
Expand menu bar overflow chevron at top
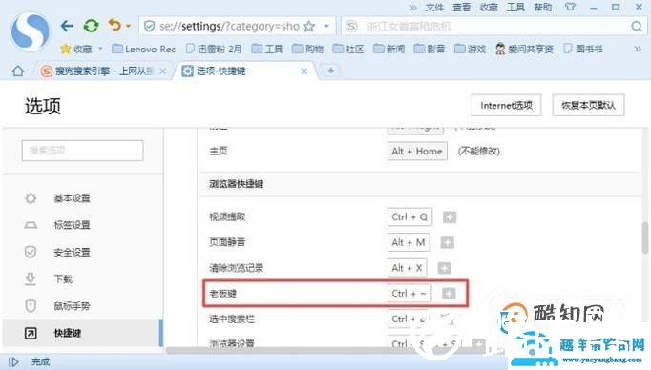(413, 8)
